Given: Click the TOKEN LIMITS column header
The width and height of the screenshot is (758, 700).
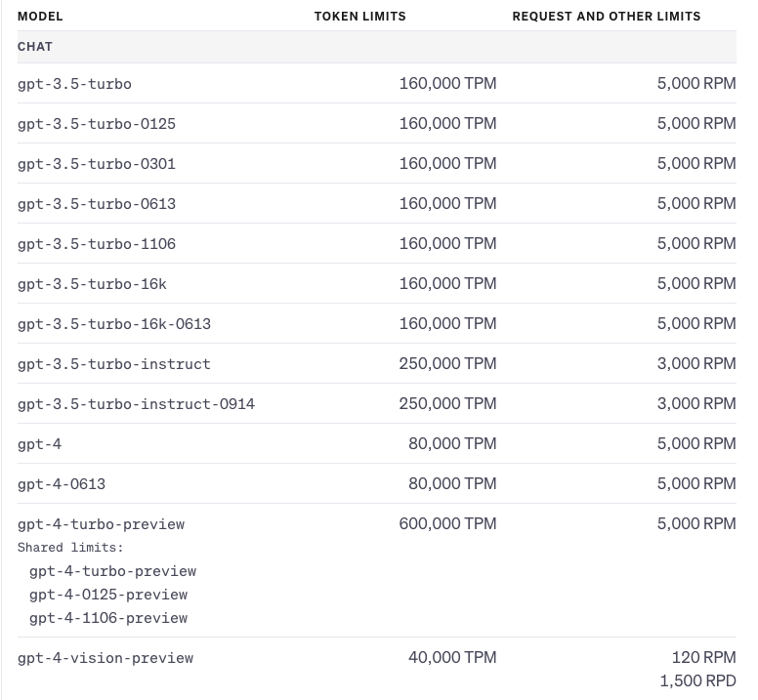Looking at the screenshot, I should pyautogui.click(x=359, y=17).
